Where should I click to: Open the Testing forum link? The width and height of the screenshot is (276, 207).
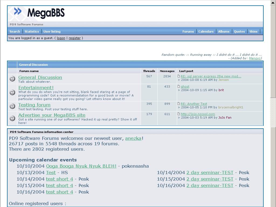pyautogui.click(x=34, y=105)
